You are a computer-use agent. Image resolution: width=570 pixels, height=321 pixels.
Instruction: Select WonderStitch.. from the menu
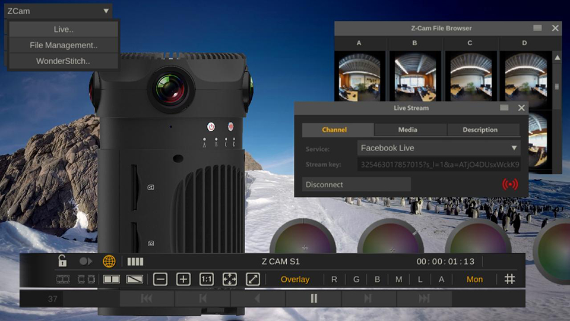[64, 61]
